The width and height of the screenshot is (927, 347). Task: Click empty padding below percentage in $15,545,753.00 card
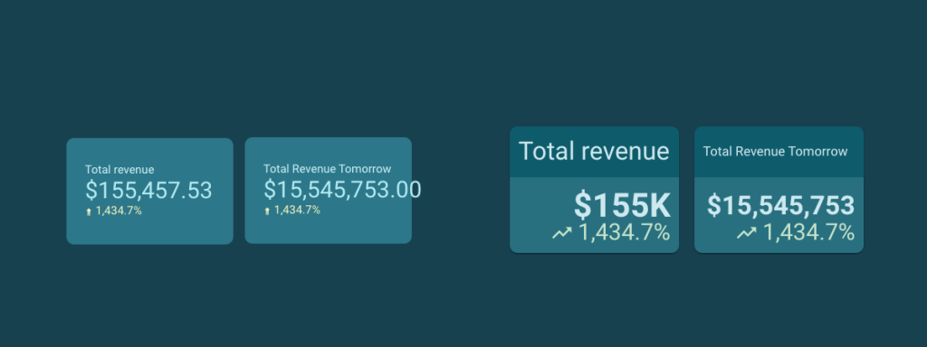[x=328, y=230]
